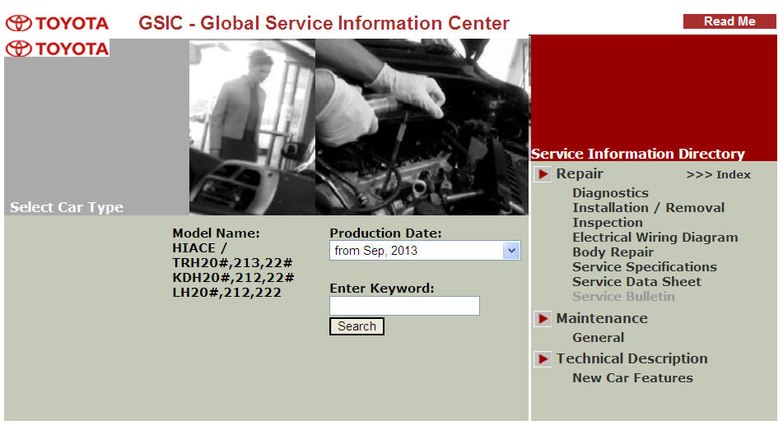Click the Service Information Directory title

pos(638,154)
